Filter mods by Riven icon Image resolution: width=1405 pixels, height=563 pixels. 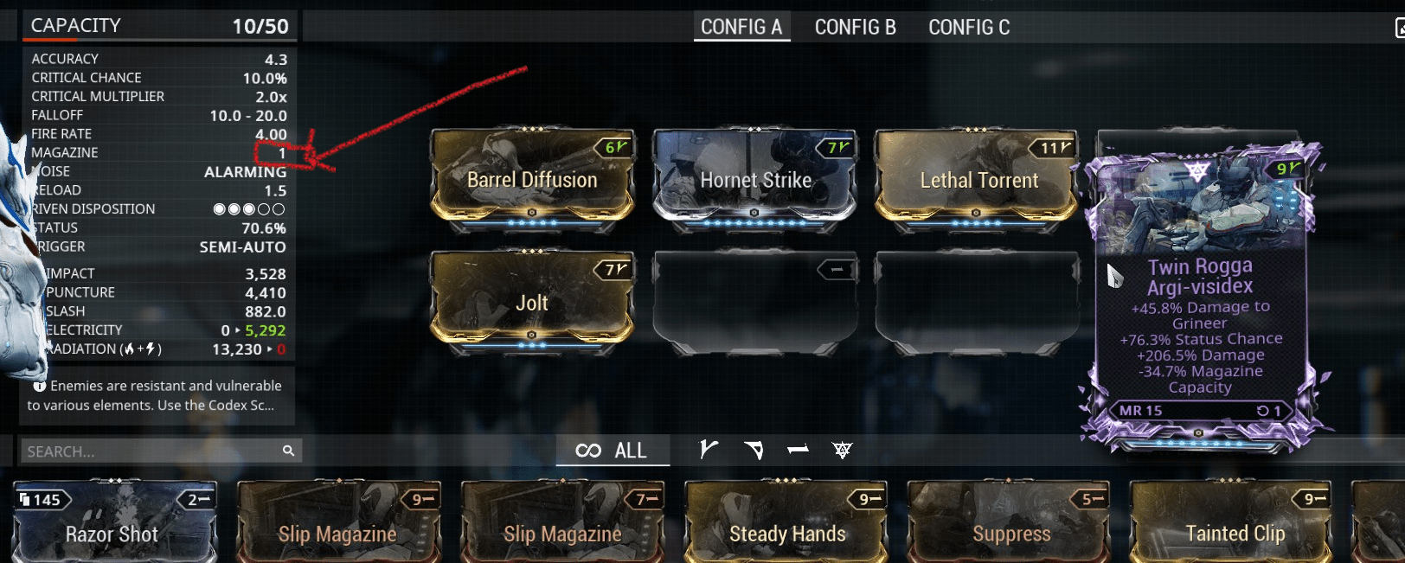click(x=842, y=450)
